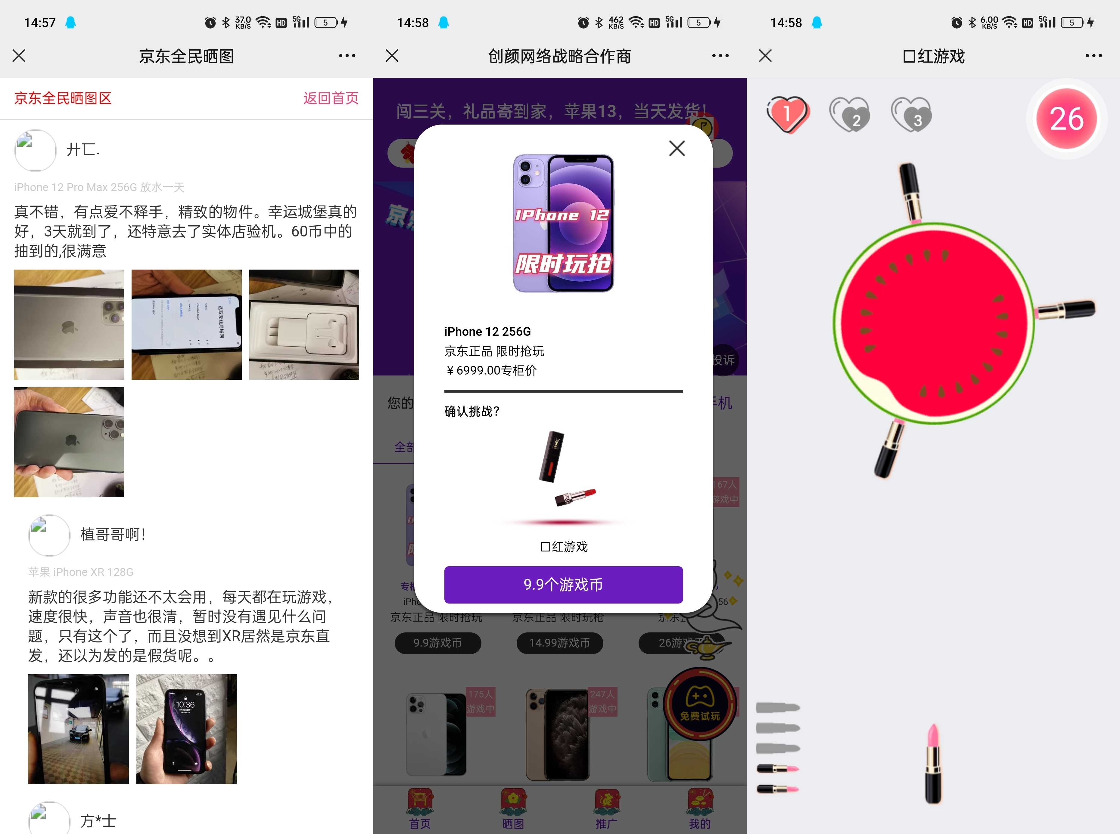Select heart icon ranked 2nd

point(848,115)
